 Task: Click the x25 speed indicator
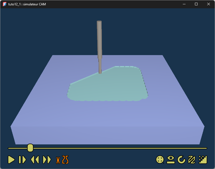pyautogui.click(x=62, y=160)
